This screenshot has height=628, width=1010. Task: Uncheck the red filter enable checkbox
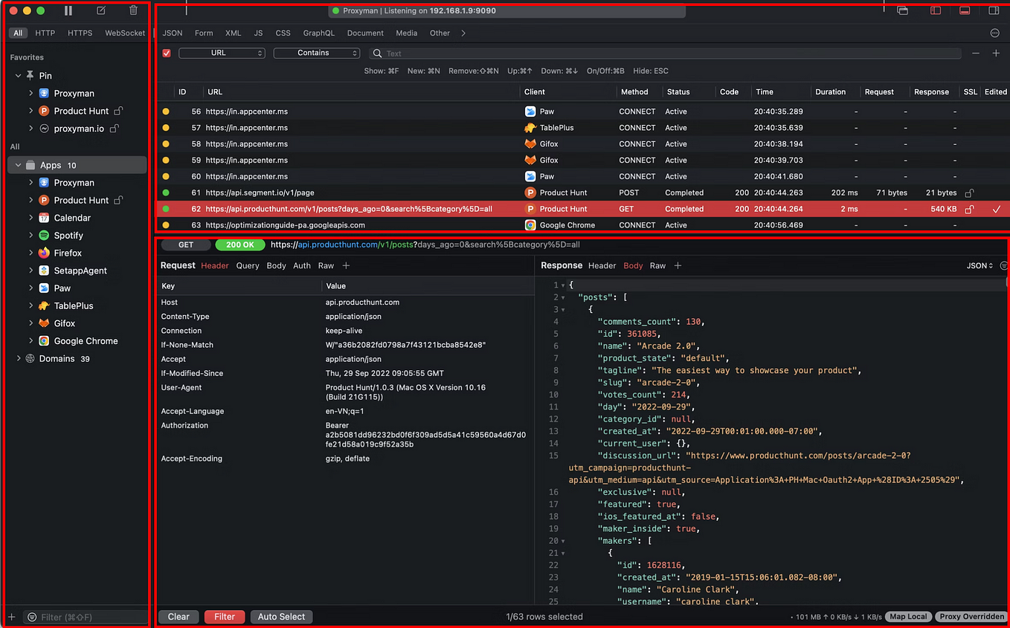[x=167, y=54]
